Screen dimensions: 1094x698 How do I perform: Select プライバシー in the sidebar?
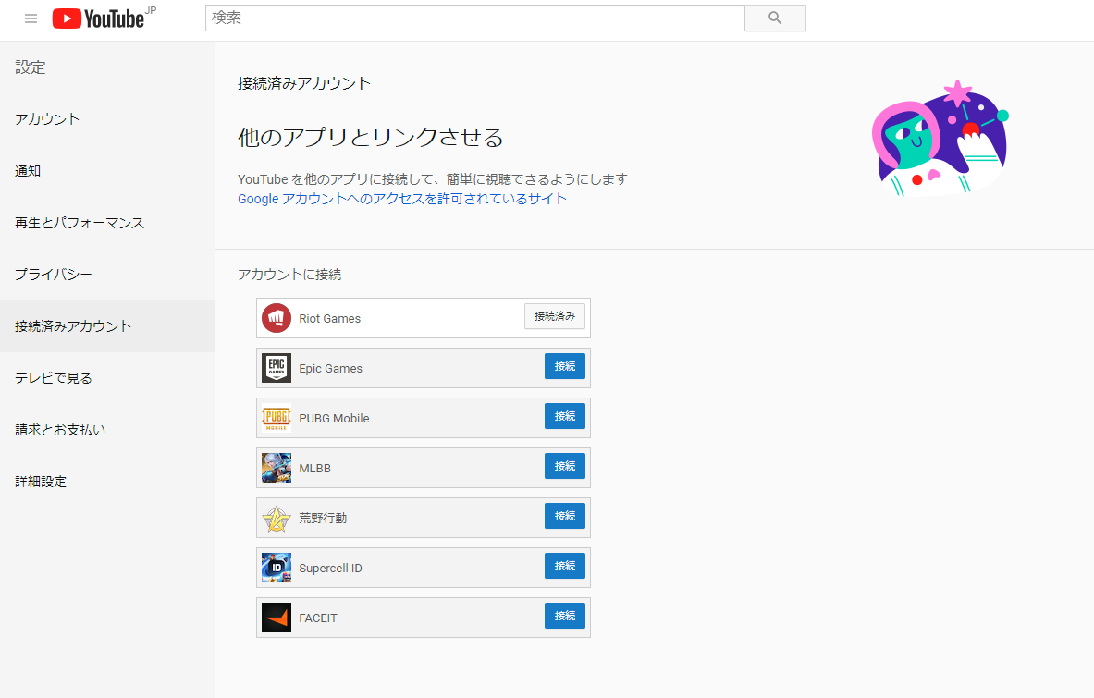pos(54,275)
